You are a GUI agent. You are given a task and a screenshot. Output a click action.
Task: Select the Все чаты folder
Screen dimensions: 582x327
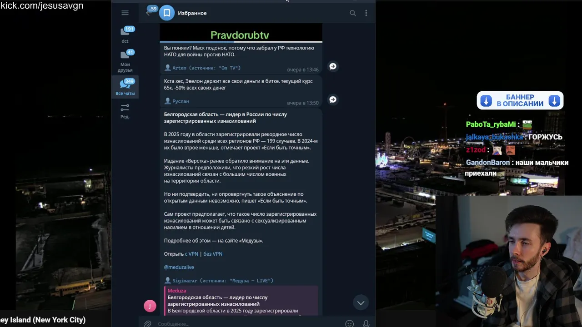click(x=125, y=87)
